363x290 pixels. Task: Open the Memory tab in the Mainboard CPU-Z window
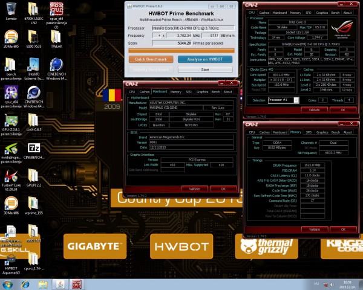coord(175,92)
